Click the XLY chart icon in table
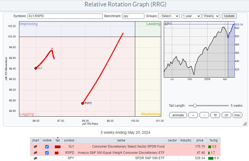This screenshot has width=249, height=161. 35,147
